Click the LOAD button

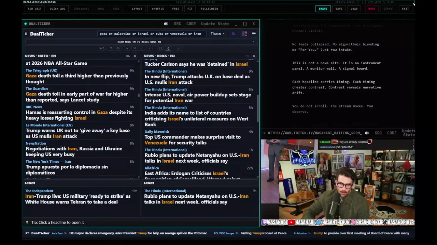[x=354, y=9]
